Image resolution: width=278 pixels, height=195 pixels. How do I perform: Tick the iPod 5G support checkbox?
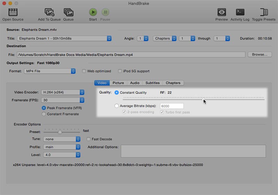(120, 71)
